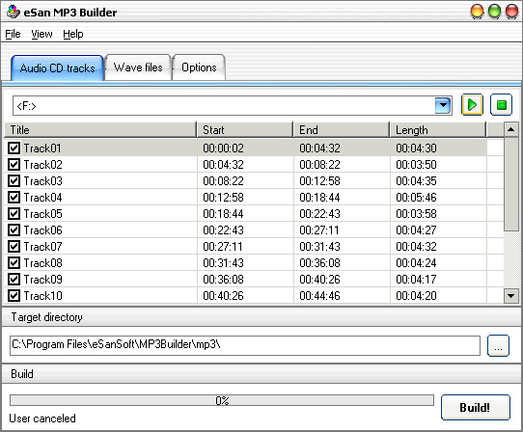
Task: Switch to the Wave files tab
Action: 138,67
